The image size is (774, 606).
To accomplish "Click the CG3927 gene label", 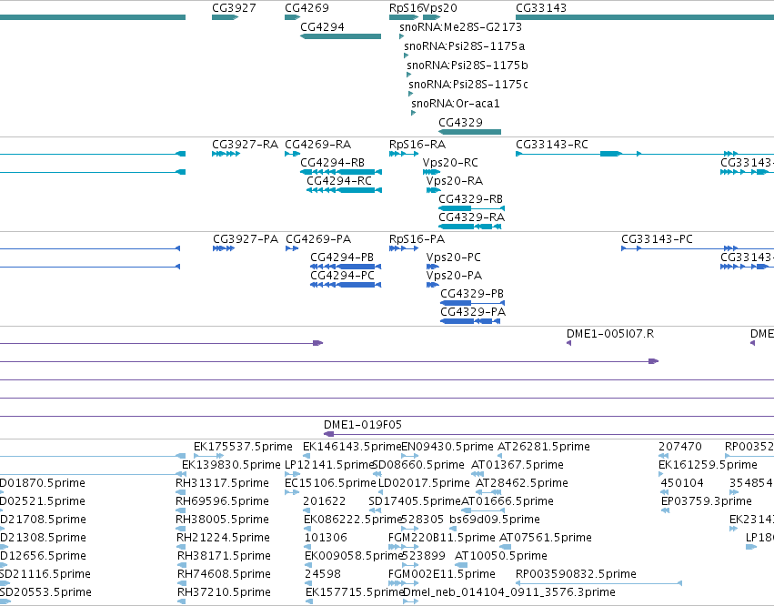I will pyautogui.click(x=234, y=8).
